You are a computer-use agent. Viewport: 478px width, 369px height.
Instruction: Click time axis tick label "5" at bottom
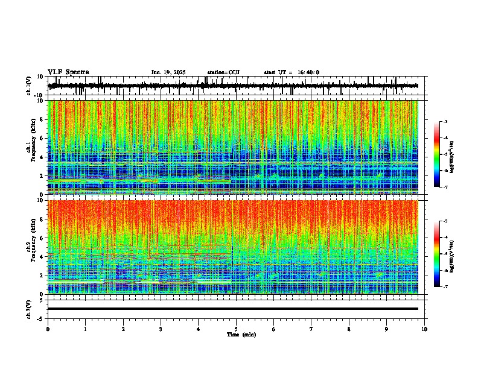236,329
